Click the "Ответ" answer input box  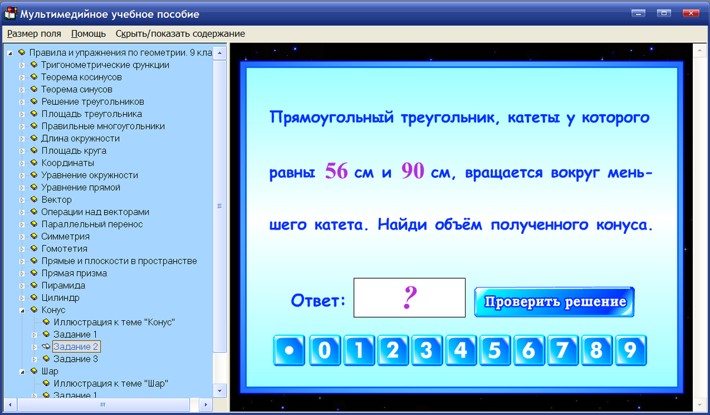click(409, 297)
